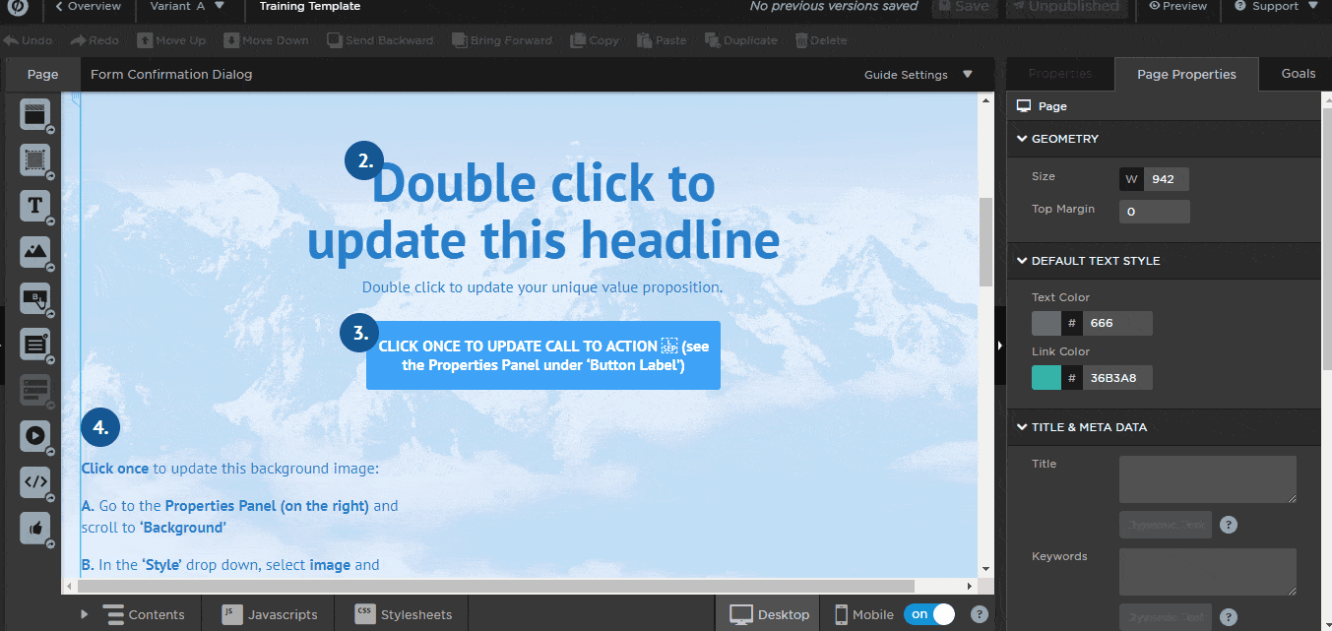
Task: Embed Custom HTML with the code icon
Action: (x=35, y=482)
